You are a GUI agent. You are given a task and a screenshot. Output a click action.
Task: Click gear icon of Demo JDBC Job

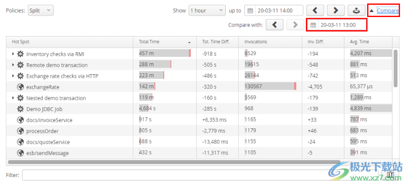(x=20, y=109)
